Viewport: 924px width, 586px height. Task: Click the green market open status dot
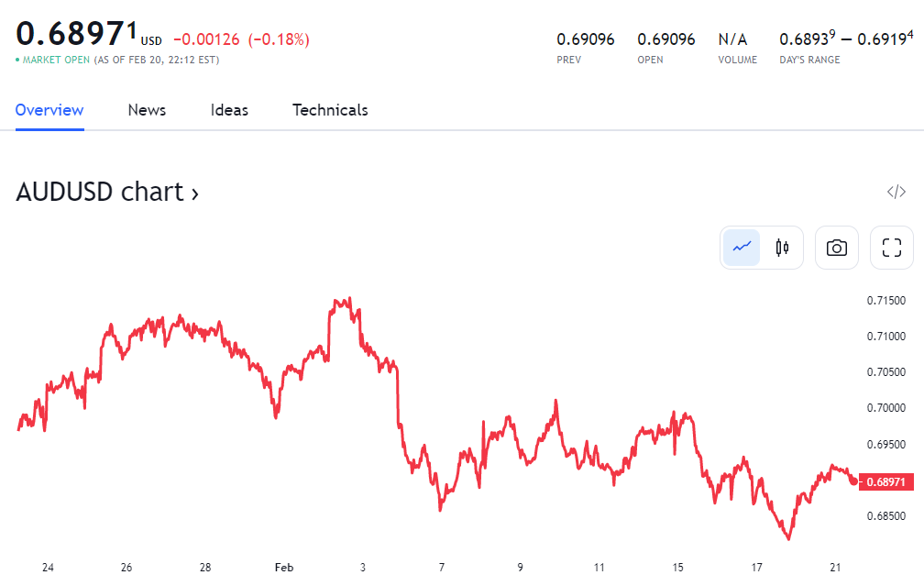click(x=17, y=61)
